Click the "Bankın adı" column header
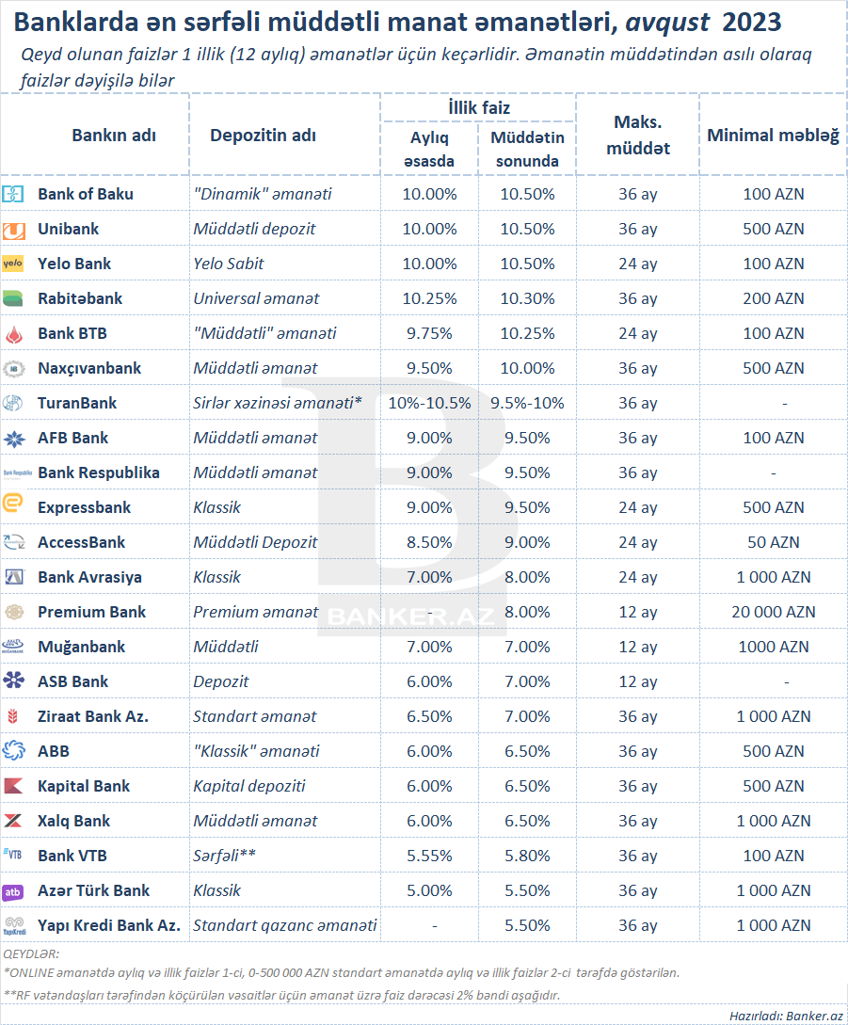This screenshot has width=848, height=1025. click(x=114, y=135)
